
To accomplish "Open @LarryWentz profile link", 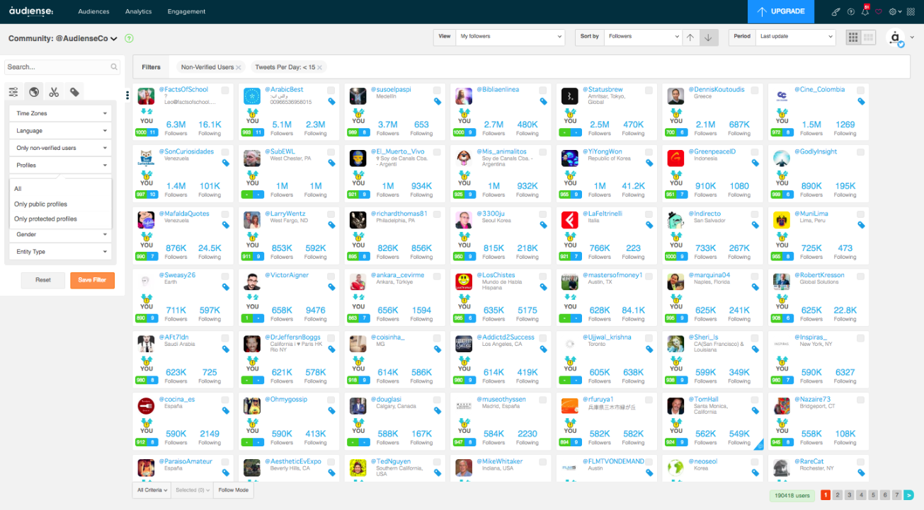I will click(x=286, y=214).
